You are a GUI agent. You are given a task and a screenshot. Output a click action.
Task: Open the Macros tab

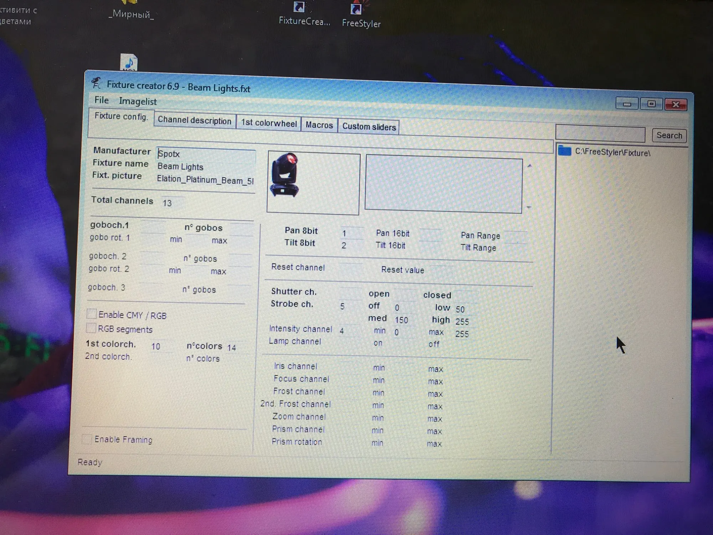pyautogui.click(x=319, y=125)
